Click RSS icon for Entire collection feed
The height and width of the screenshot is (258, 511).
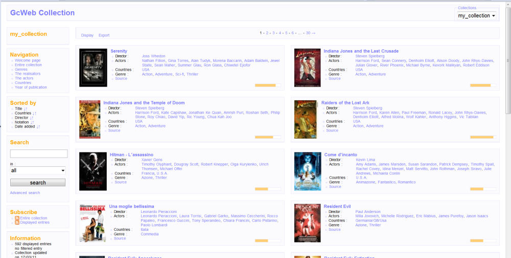point(17,218)
